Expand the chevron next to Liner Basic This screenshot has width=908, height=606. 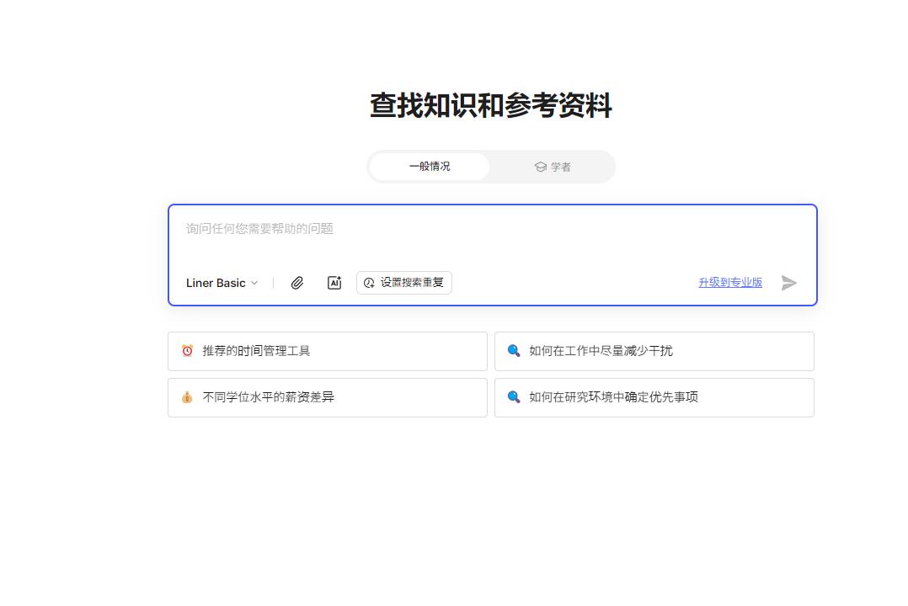click(x=254, y=283)
